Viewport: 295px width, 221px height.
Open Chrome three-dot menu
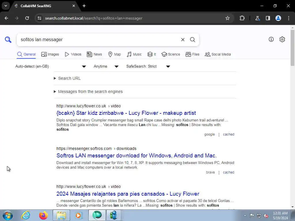point(289,18)
